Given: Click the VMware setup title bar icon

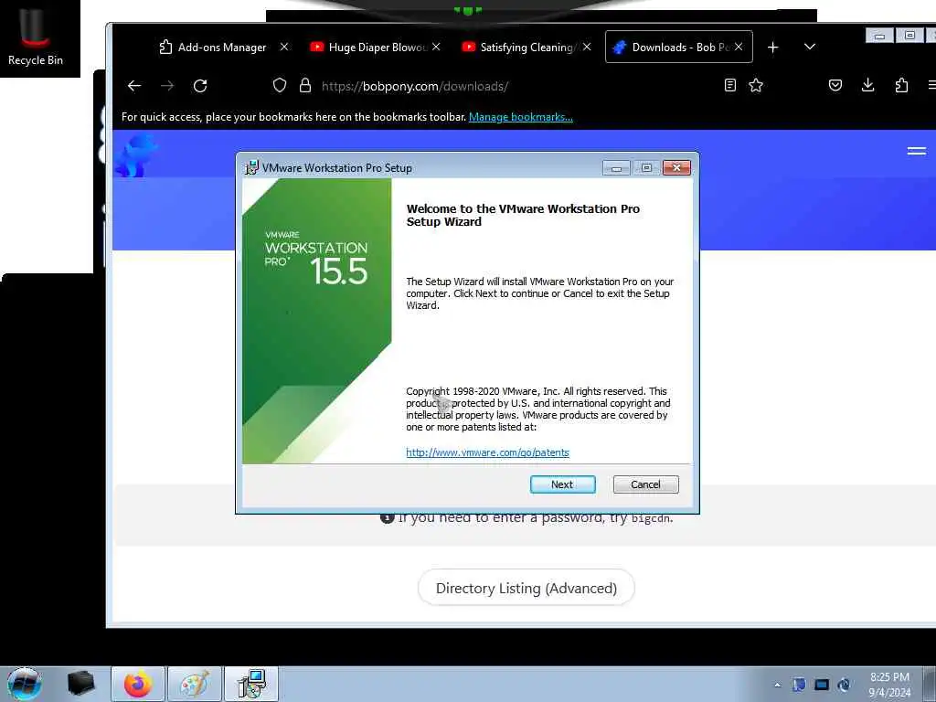Looking at the screenshot, I should [x=252, y=168].
